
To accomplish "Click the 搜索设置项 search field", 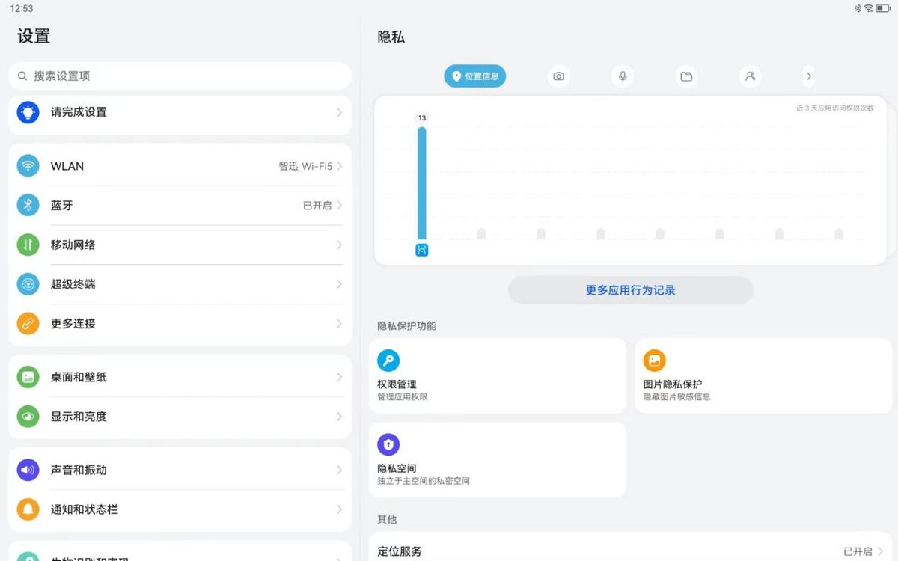I will click(x=180, y=76).
